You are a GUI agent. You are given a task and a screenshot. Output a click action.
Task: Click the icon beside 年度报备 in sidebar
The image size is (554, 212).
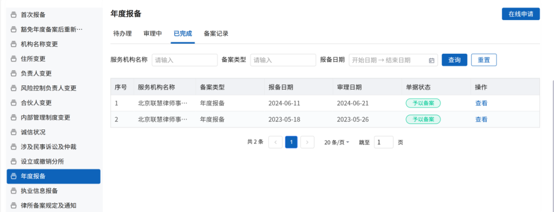pyautogui.click(x=14, y=176)
